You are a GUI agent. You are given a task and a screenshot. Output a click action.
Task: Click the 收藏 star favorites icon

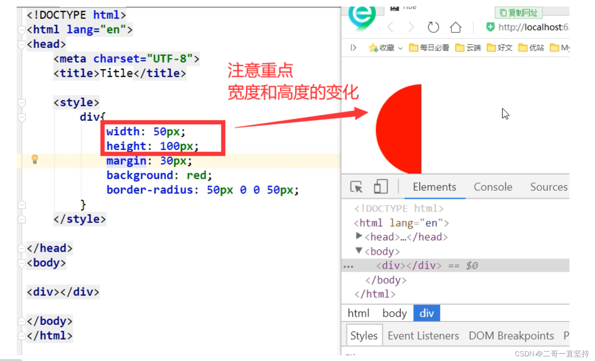tap(373, 48)
